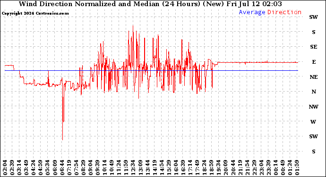
Task: Click the 05:34 time label
Action: coord(48,168)
